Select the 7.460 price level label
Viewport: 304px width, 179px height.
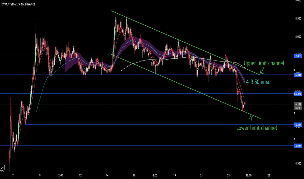(x=298, y=56)
